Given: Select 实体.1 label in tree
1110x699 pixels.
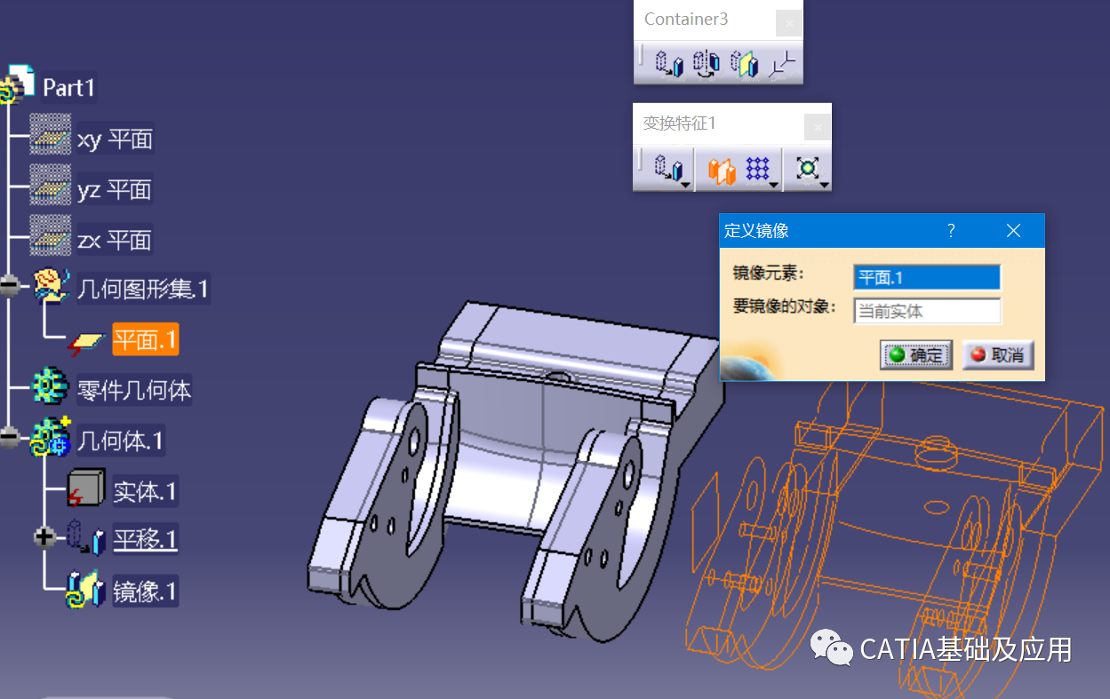Looking at the screenshot, I should coord(146,490).
